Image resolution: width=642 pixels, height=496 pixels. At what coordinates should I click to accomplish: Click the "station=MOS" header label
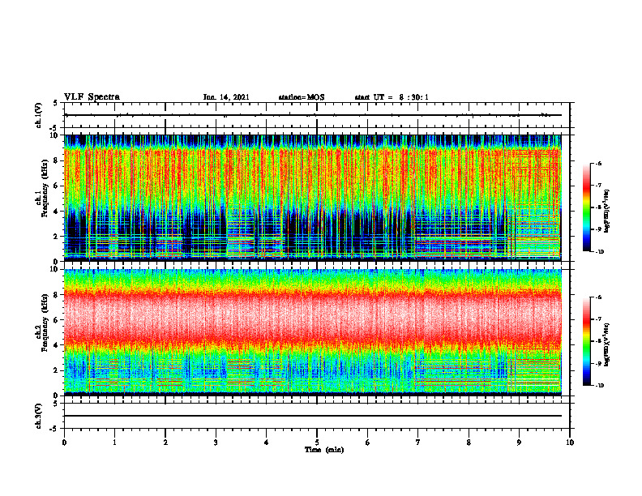[x=302, y=97]
